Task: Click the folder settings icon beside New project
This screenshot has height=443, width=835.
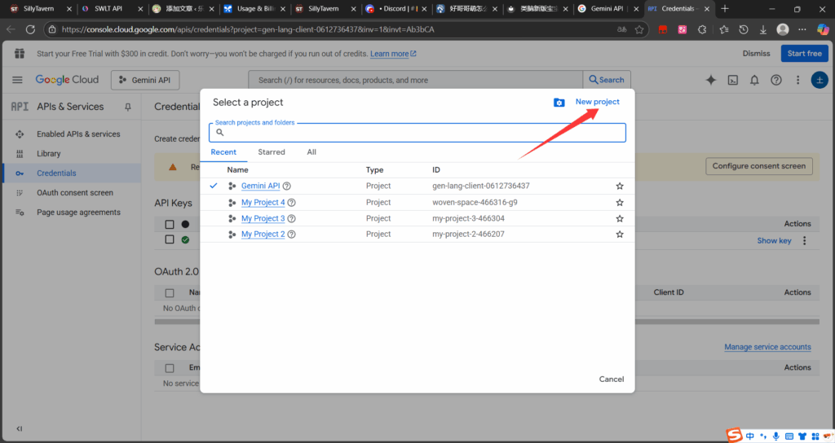Action: (x=559, y=103)
